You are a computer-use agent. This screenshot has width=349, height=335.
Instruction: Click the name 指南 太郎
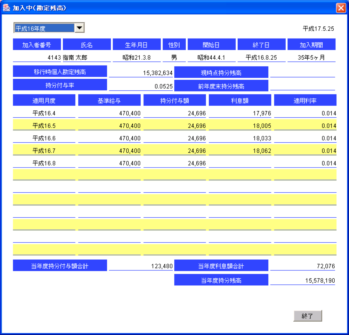(75, 58)
